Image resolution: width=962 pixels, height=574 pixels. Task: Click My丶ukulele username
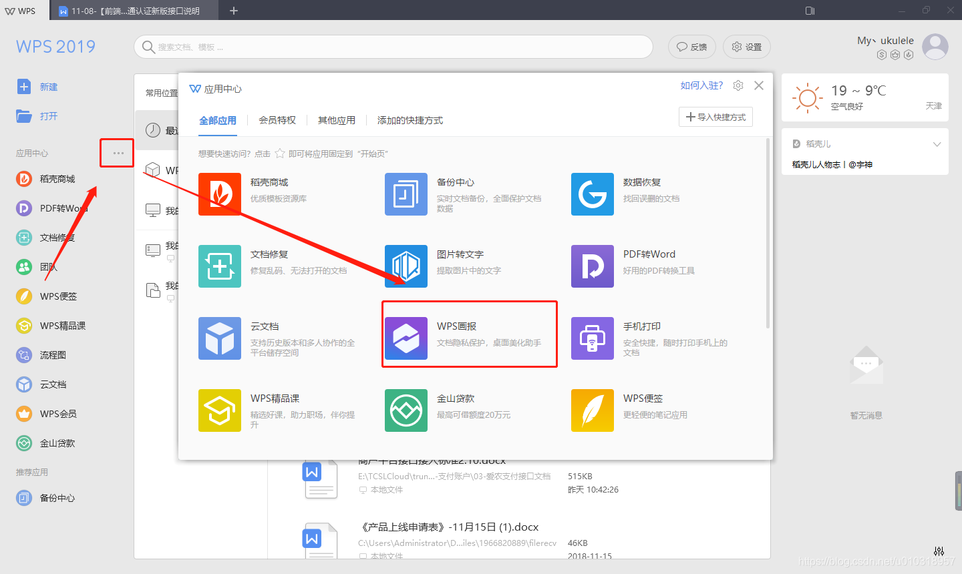(885, 41)
